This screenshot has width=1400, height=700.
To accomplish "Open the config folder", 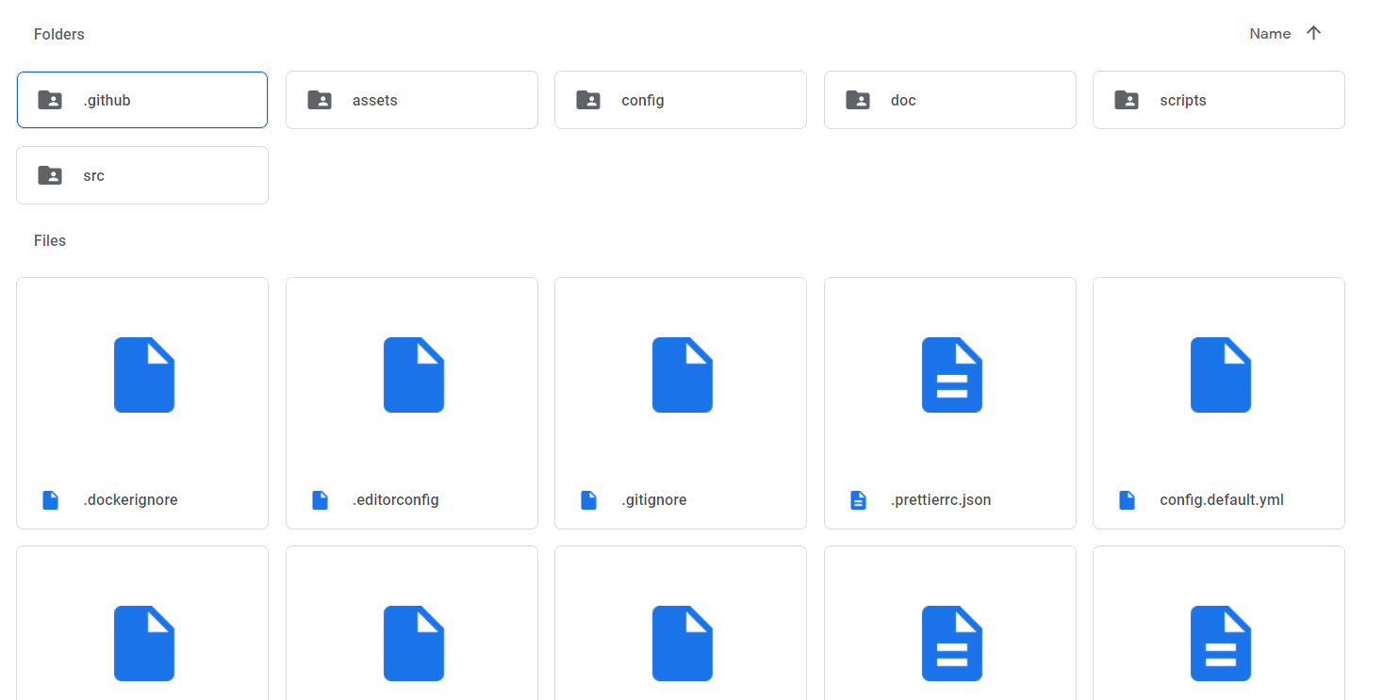I will (x=681, y=100).
